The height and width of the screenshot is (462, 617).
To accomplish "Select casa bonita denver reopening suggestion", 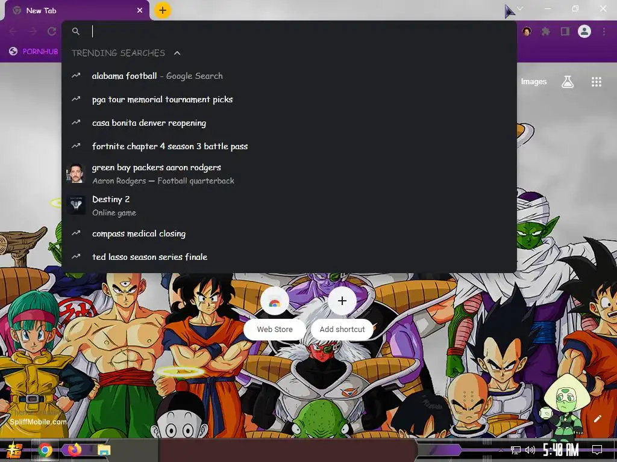I will 289,123.
